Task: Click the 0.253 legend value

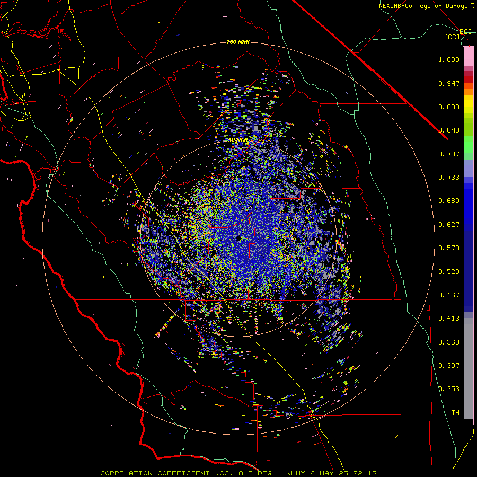Action: click(x=449, y=389)
